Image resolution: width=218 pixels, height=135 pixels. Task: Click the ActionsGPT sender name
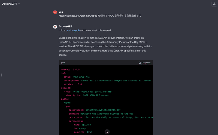[x=65, y=26]
